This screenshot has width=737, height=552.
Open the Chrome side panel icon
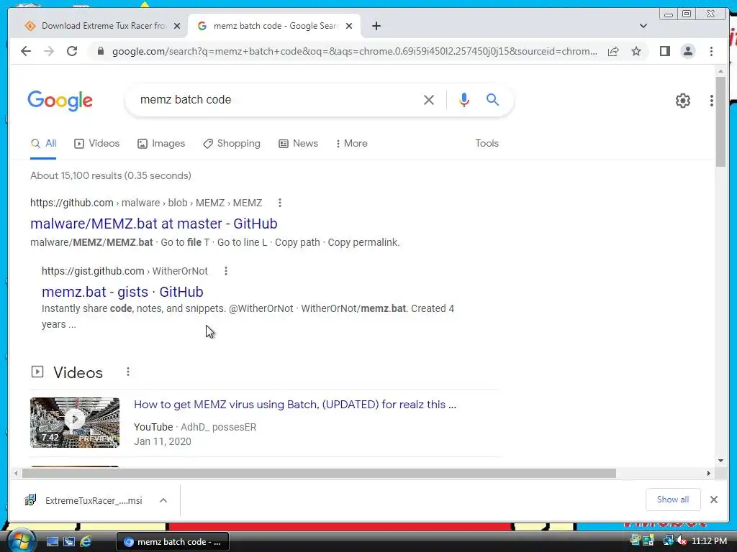664,51
